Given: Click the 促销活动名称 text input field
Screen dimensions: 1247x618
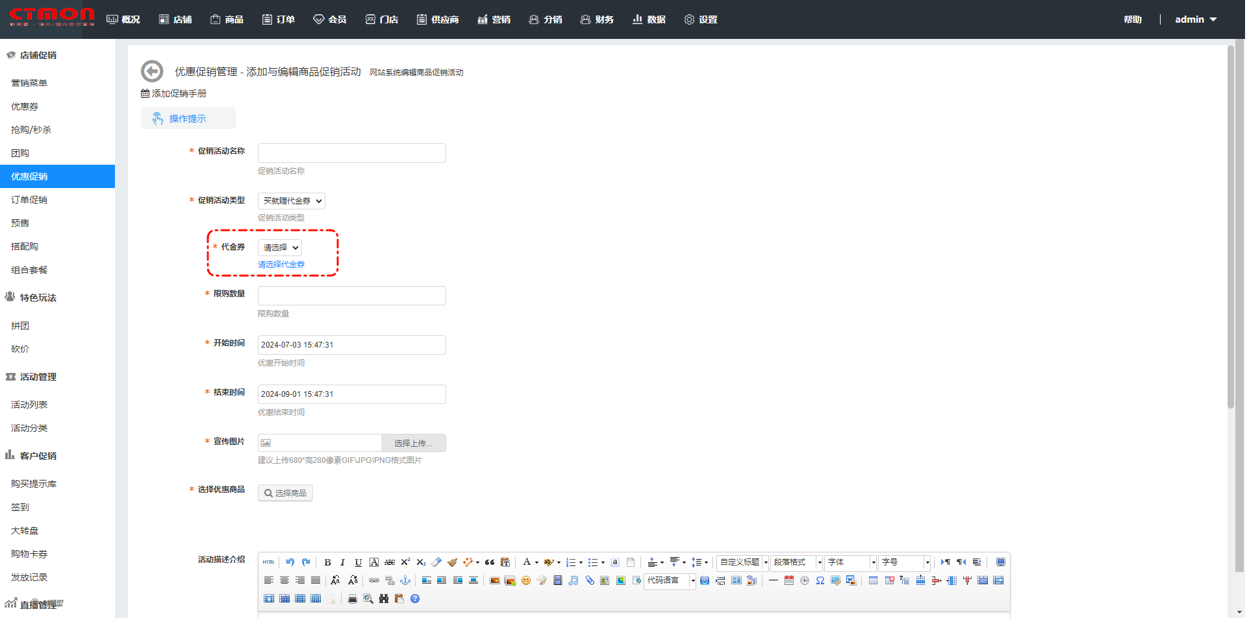Looking at the screenshot, I should [x=351, y=153].
